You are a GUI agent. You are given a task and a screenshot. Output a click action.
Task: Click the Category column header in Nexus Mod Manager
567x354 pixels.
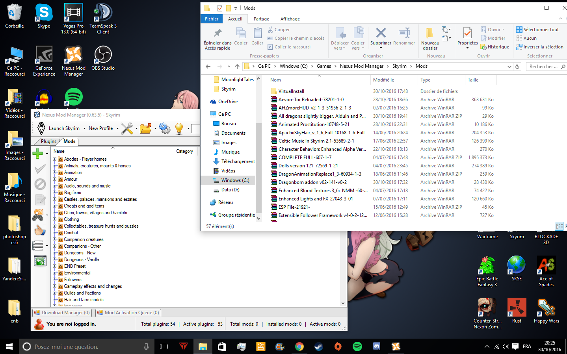[x=185, y=151]
